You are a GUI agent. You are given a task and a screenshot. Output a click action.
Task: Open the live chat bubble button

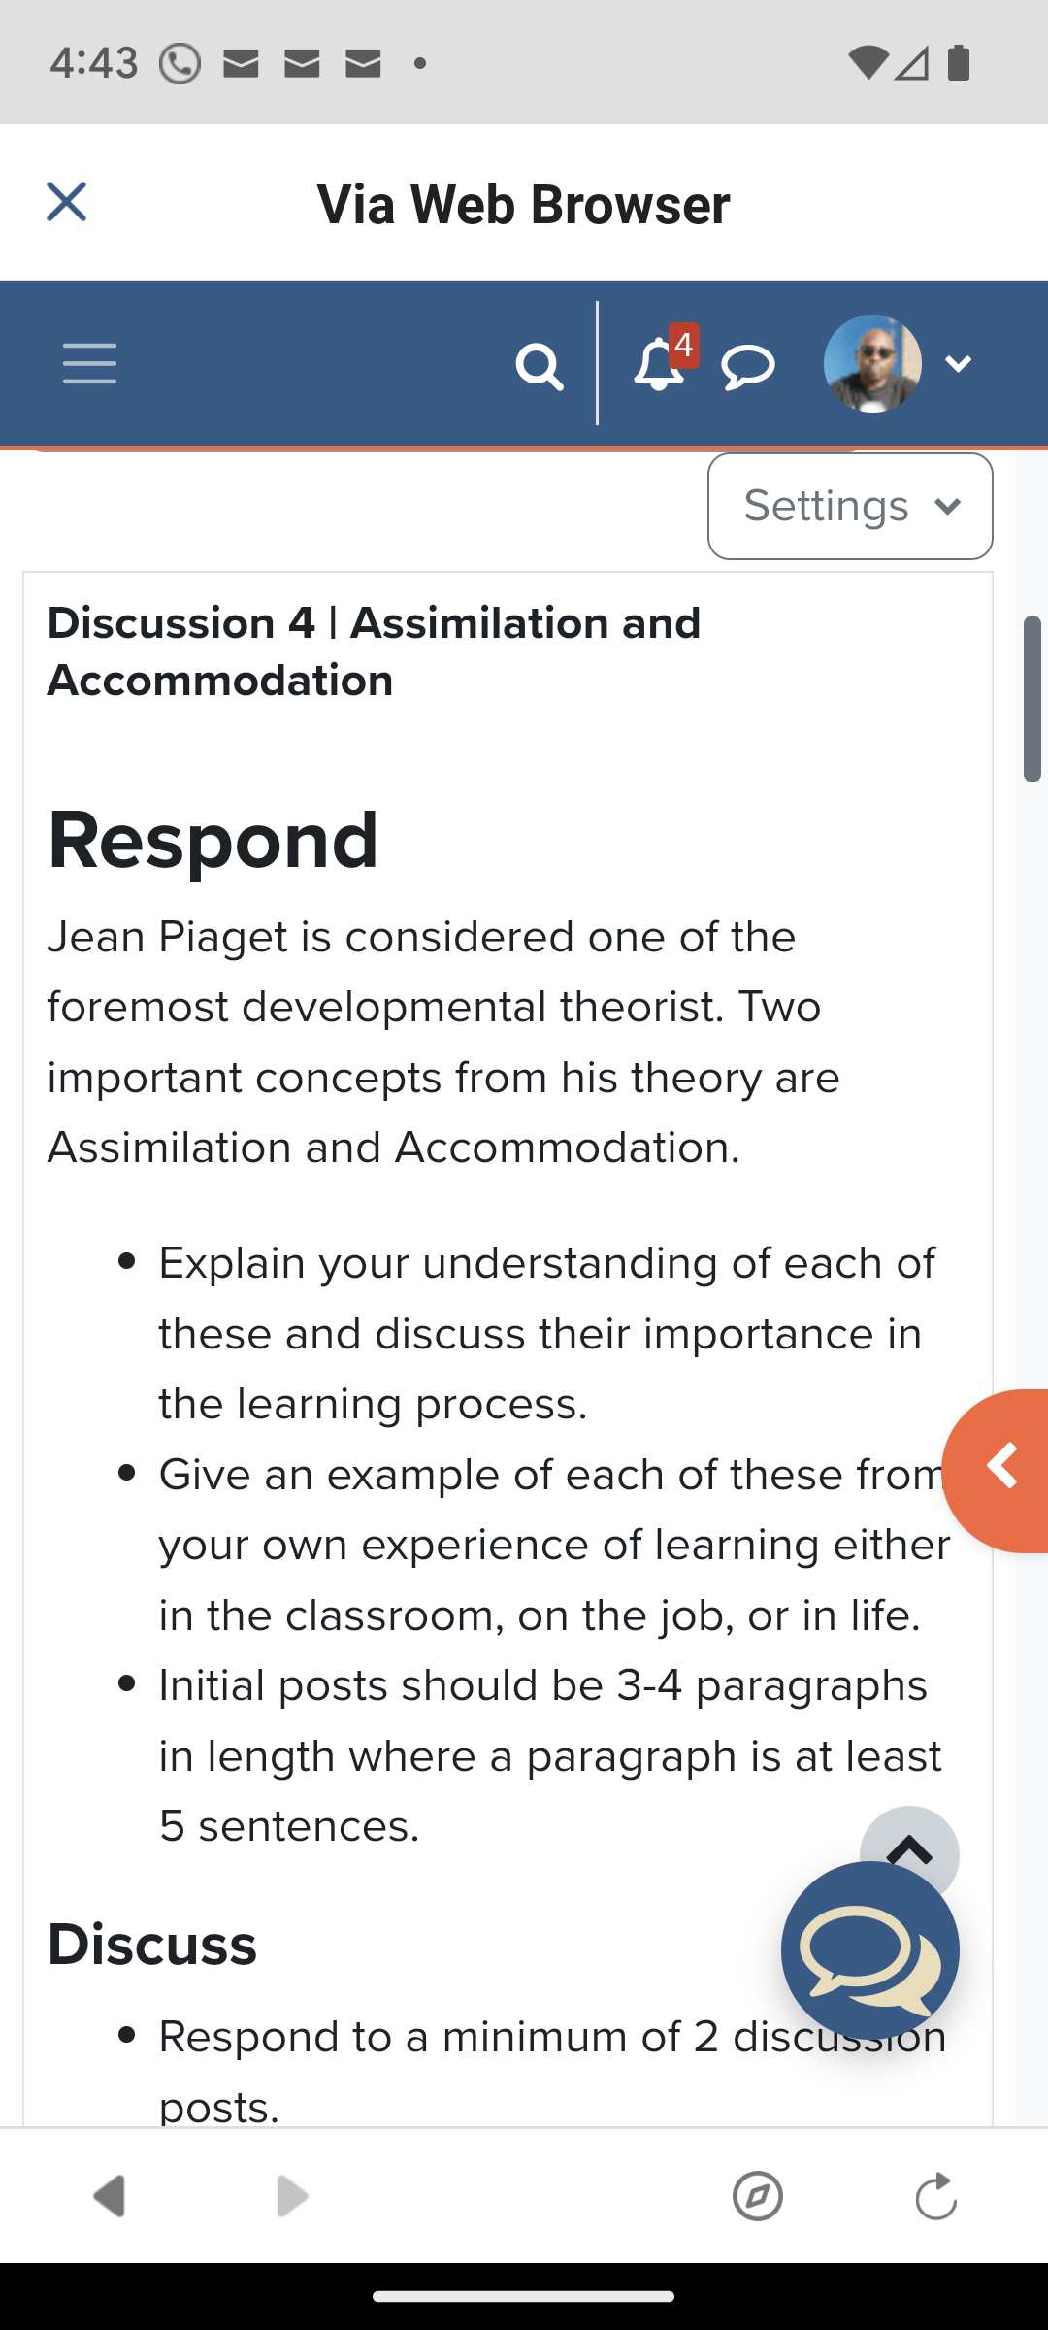pyautogui.click(x=870, y=1951)
